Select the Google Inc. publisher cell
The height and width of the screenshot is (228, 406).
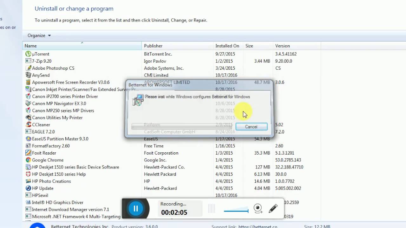[x=155, y=160]
